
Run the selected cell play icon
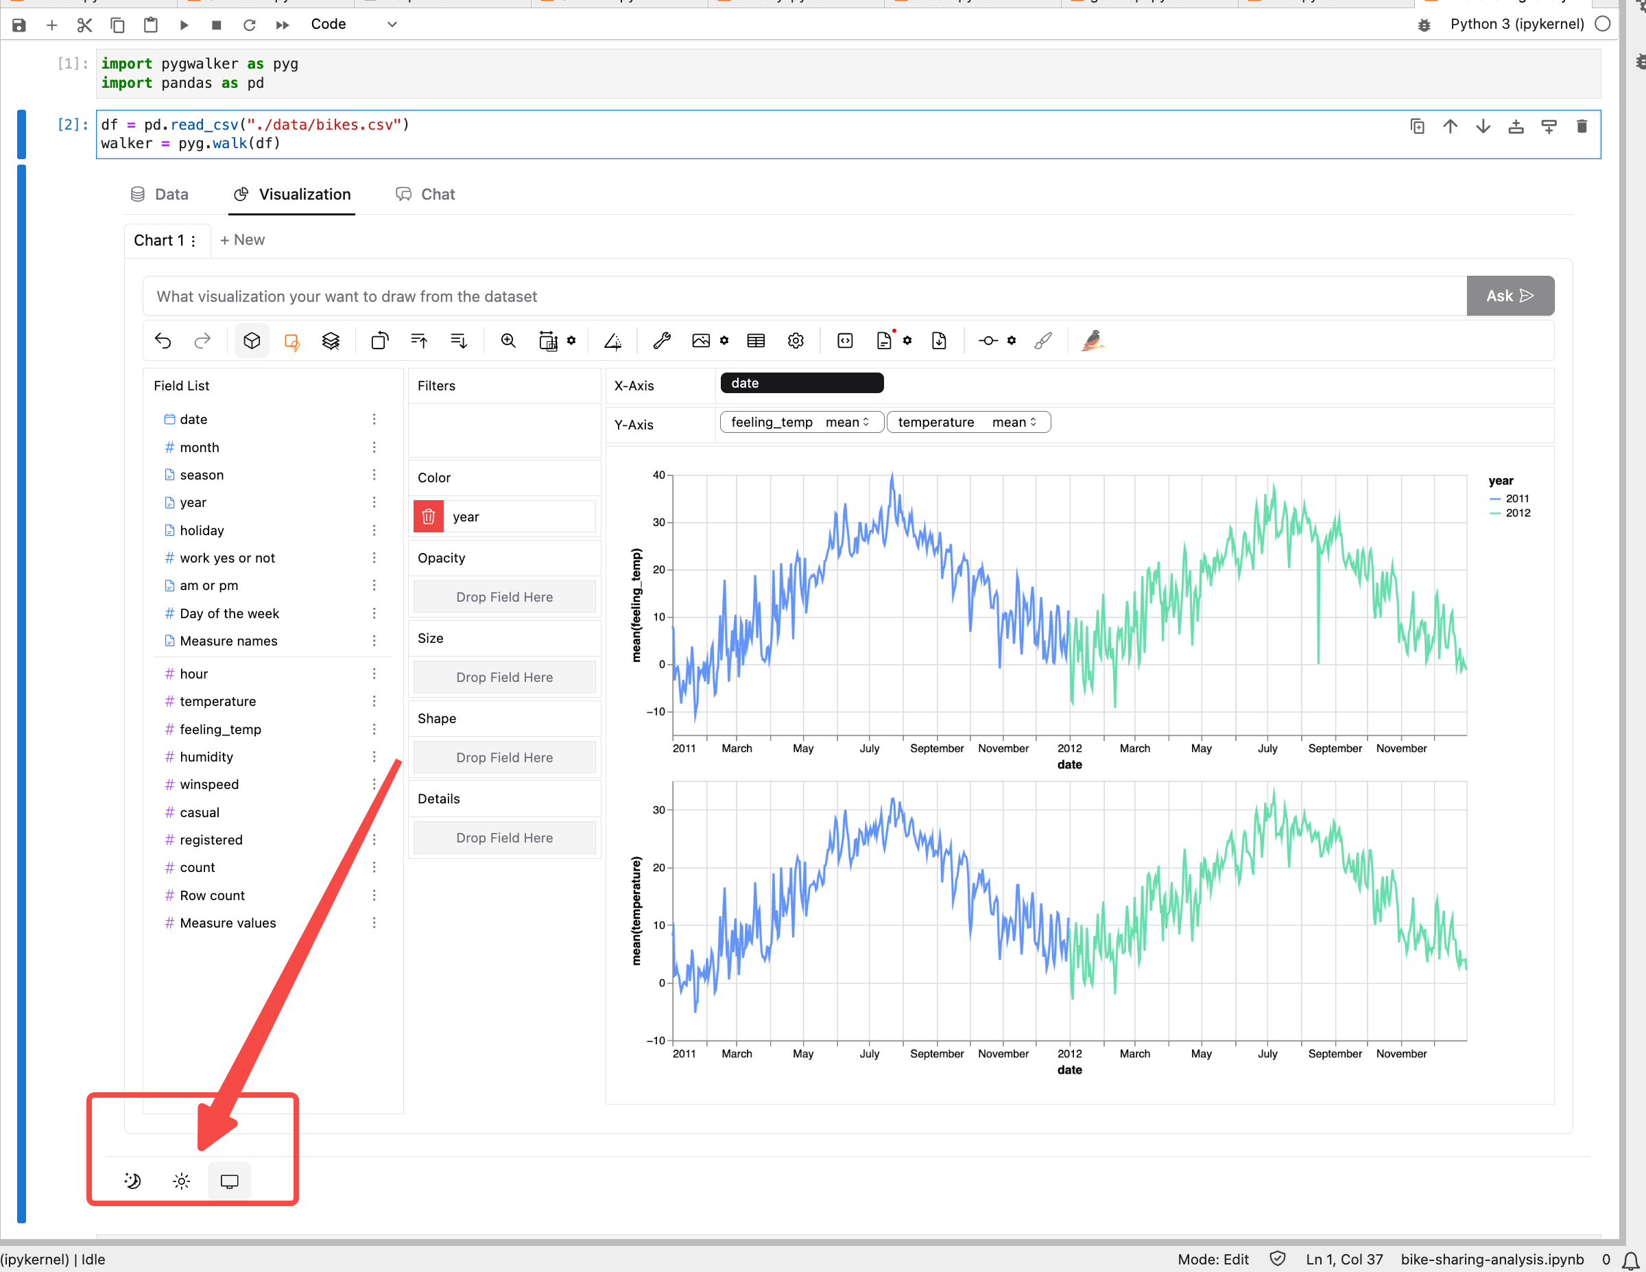pyautogui.click(x=184, y=25)
